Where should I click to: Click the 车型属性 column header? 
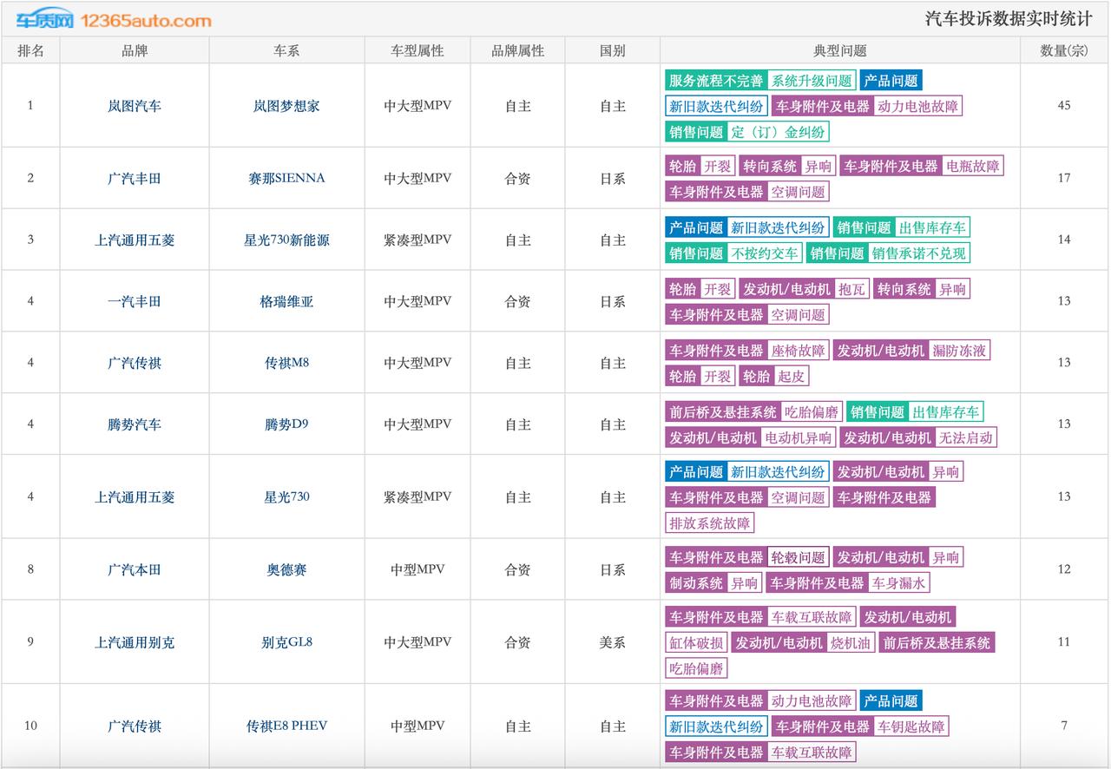tap(417, 50)
